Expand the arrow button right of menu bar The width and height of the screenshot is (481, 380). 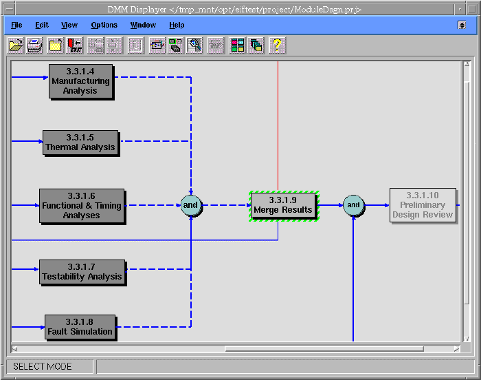tap(462, 25)
